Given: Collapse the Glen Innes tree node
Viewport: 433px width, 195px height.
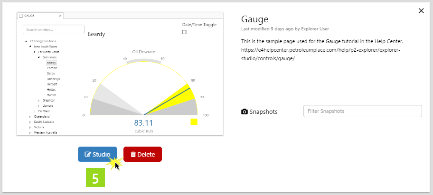Looking at the screenshot, I should [x=38, y=57].
